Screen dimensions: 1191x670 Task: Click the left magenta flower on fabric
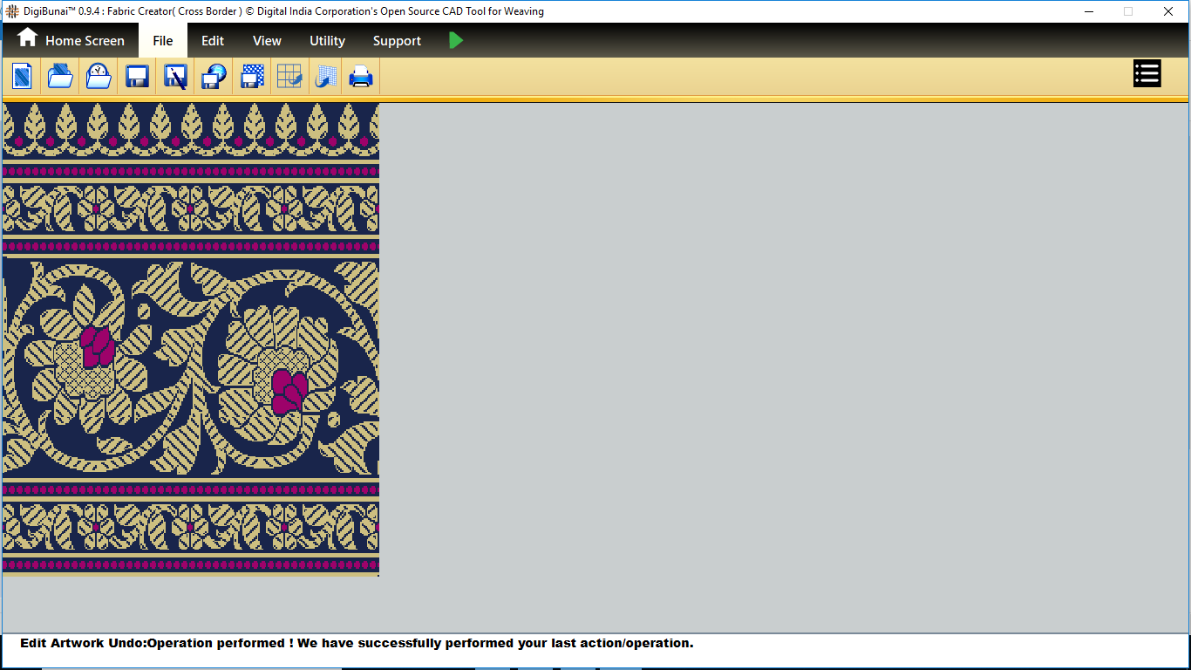tap(97, 346)
